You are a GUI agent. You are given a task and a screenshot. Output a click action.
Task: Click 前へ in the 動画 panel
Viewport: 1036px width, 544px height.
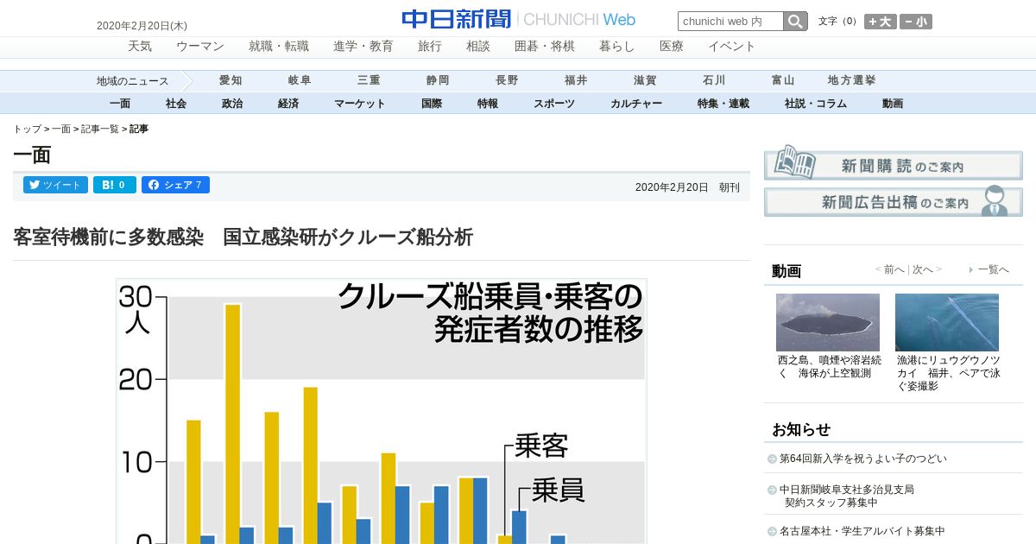[x=893, y=269]
